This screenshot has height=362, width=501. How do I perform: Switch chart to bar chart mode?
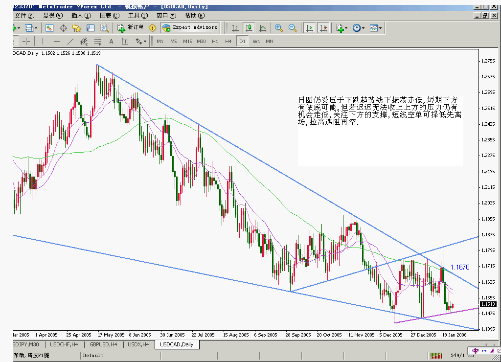coord(235,28)
